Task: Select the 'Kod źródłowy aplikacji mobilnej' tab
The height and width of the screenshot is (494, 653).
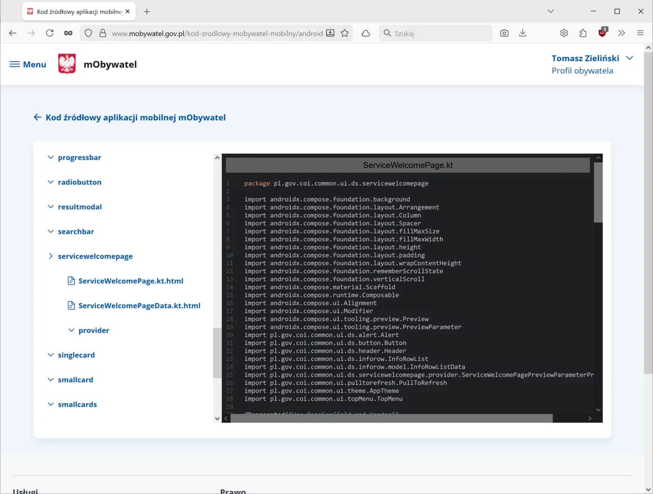Action: (77, 11)
